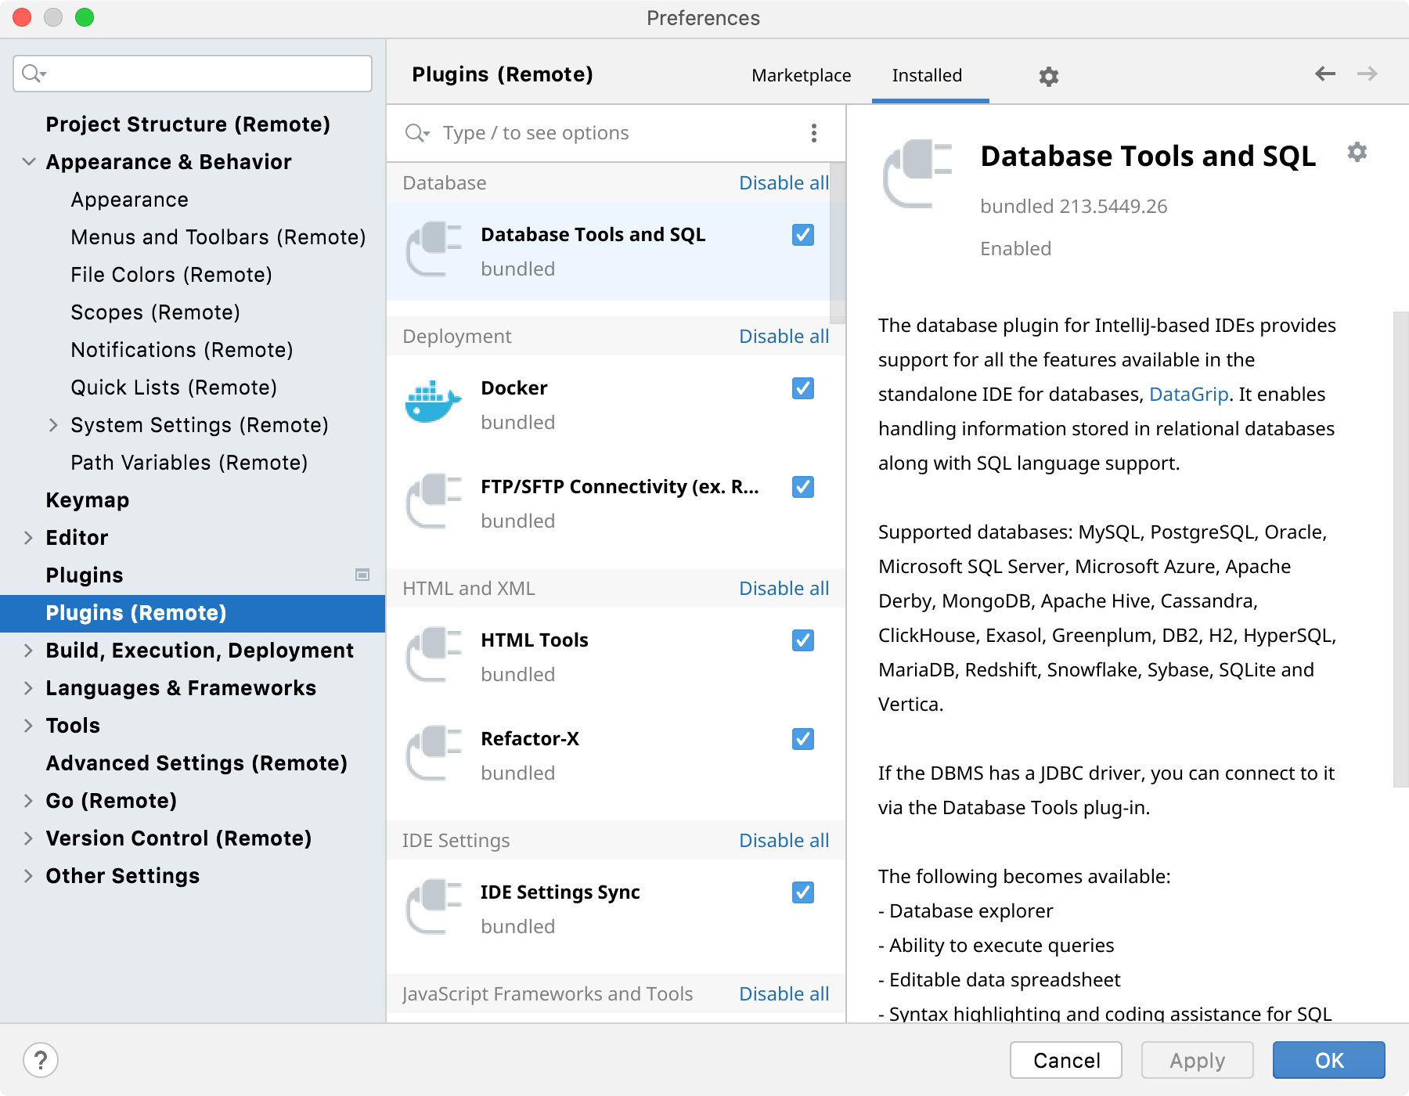Screen dimensions: 1409x1096
Task: Click the back arrow navigation icon
Action: click(1324, 74)
